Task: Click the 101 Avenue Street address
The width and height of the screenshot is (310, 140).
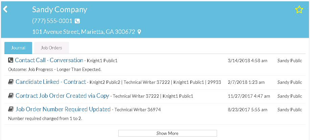Action: click(84, 32)
